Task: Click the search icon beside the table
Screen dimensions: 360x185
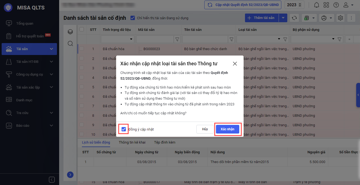Action: [x=70, y=44]
